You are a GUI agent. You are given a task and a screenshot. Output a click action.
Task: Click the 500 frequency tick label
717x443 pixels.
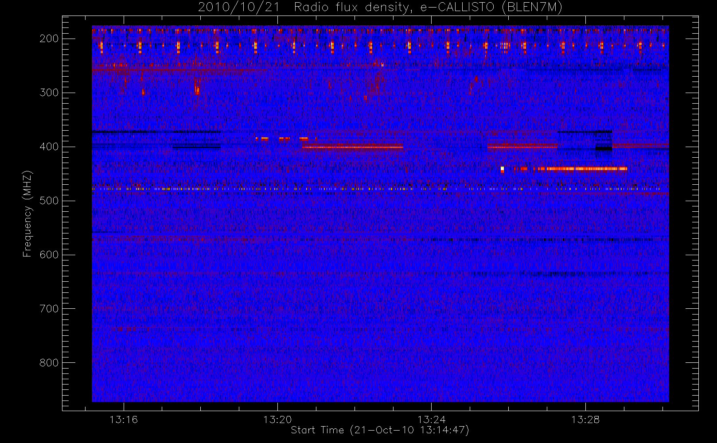coord(49,201)
